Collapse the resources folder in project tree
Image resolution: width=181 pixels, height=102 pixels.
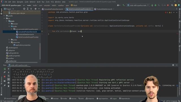point(9,42)
